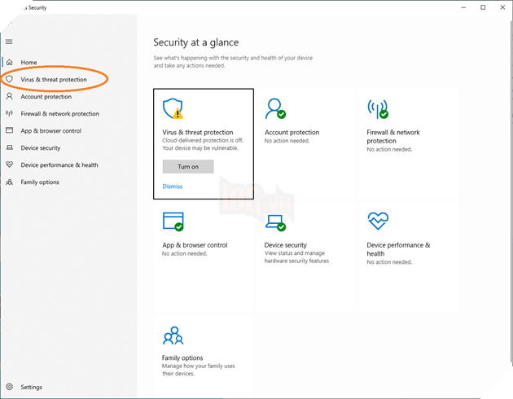This screenshot has width=513, height=399.
Task: Open Device performance & health from sidebar
Action: pos(59,164)
